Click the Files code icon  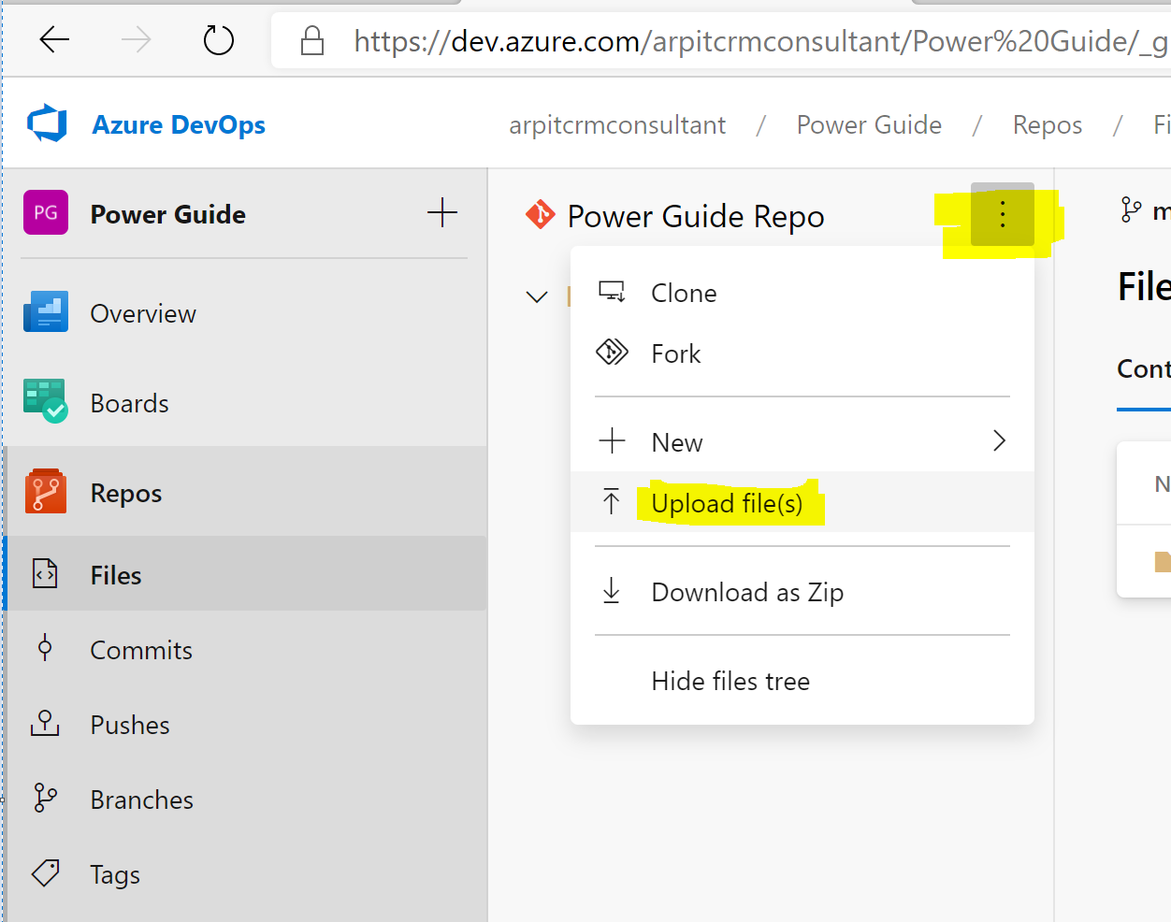click(x=45, y=573)
